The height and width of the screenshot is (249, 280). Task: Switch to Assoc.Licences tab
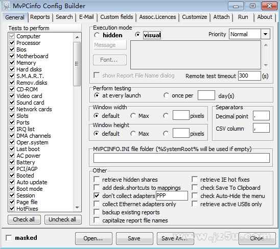pyautogui.click(x=157, y=17)
